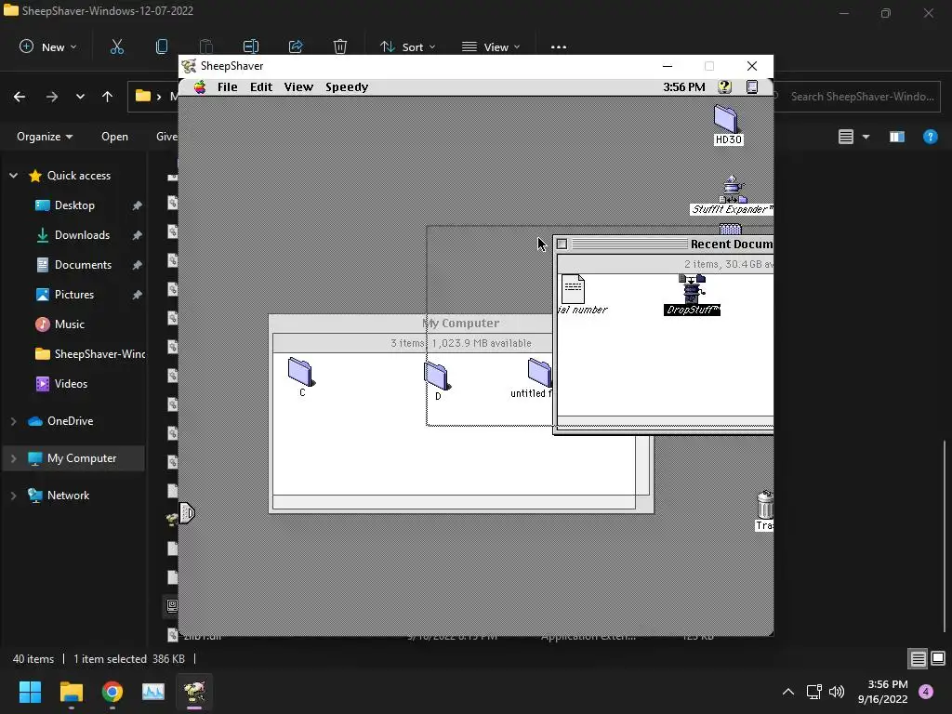Open Desktop in Quick access
This screenshot has width=952, height=714.
[x=73, y=205]
